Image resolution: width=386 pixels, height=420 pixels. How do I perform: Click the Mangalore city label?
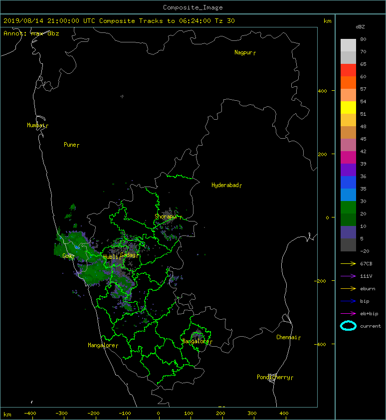(102, 345)
